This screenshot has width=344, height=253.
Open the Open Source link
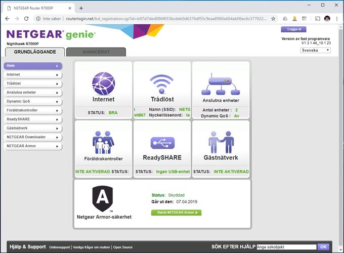[123, 247]
